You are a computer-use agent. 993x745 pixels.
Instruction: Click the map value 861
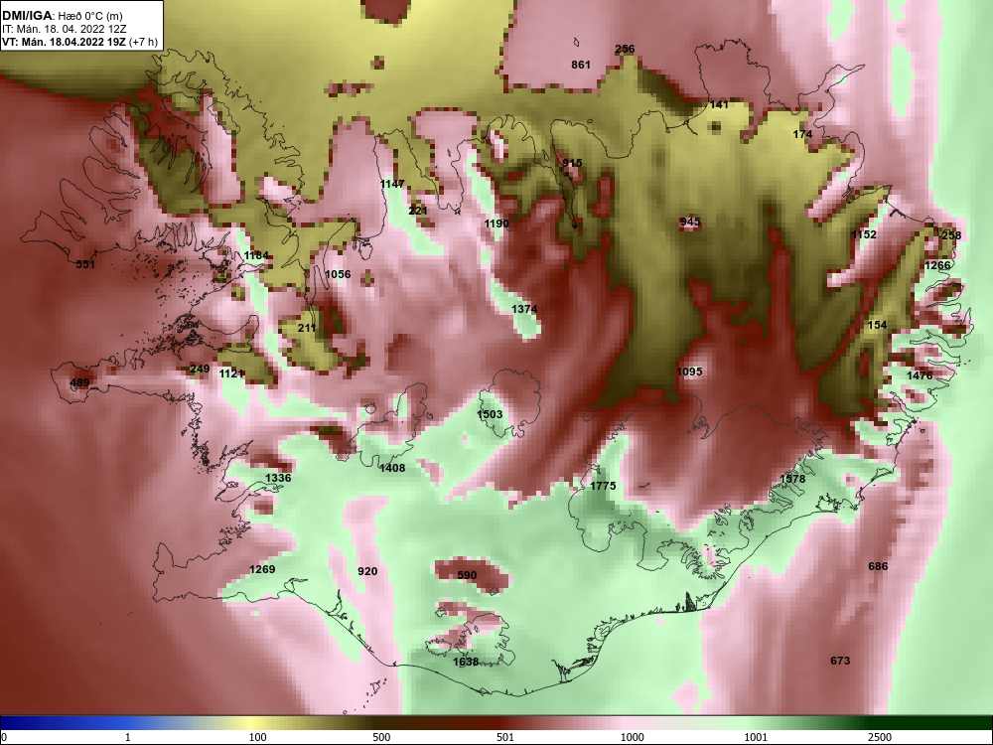(581, 65)
